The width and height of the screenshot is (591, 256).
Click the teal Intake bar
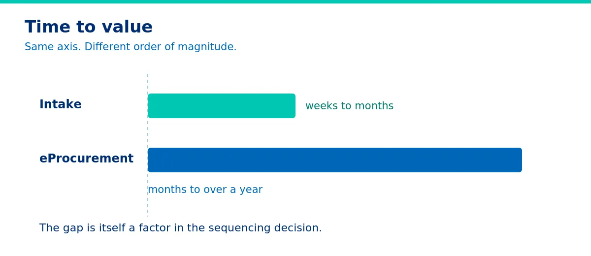click(222, 106)
